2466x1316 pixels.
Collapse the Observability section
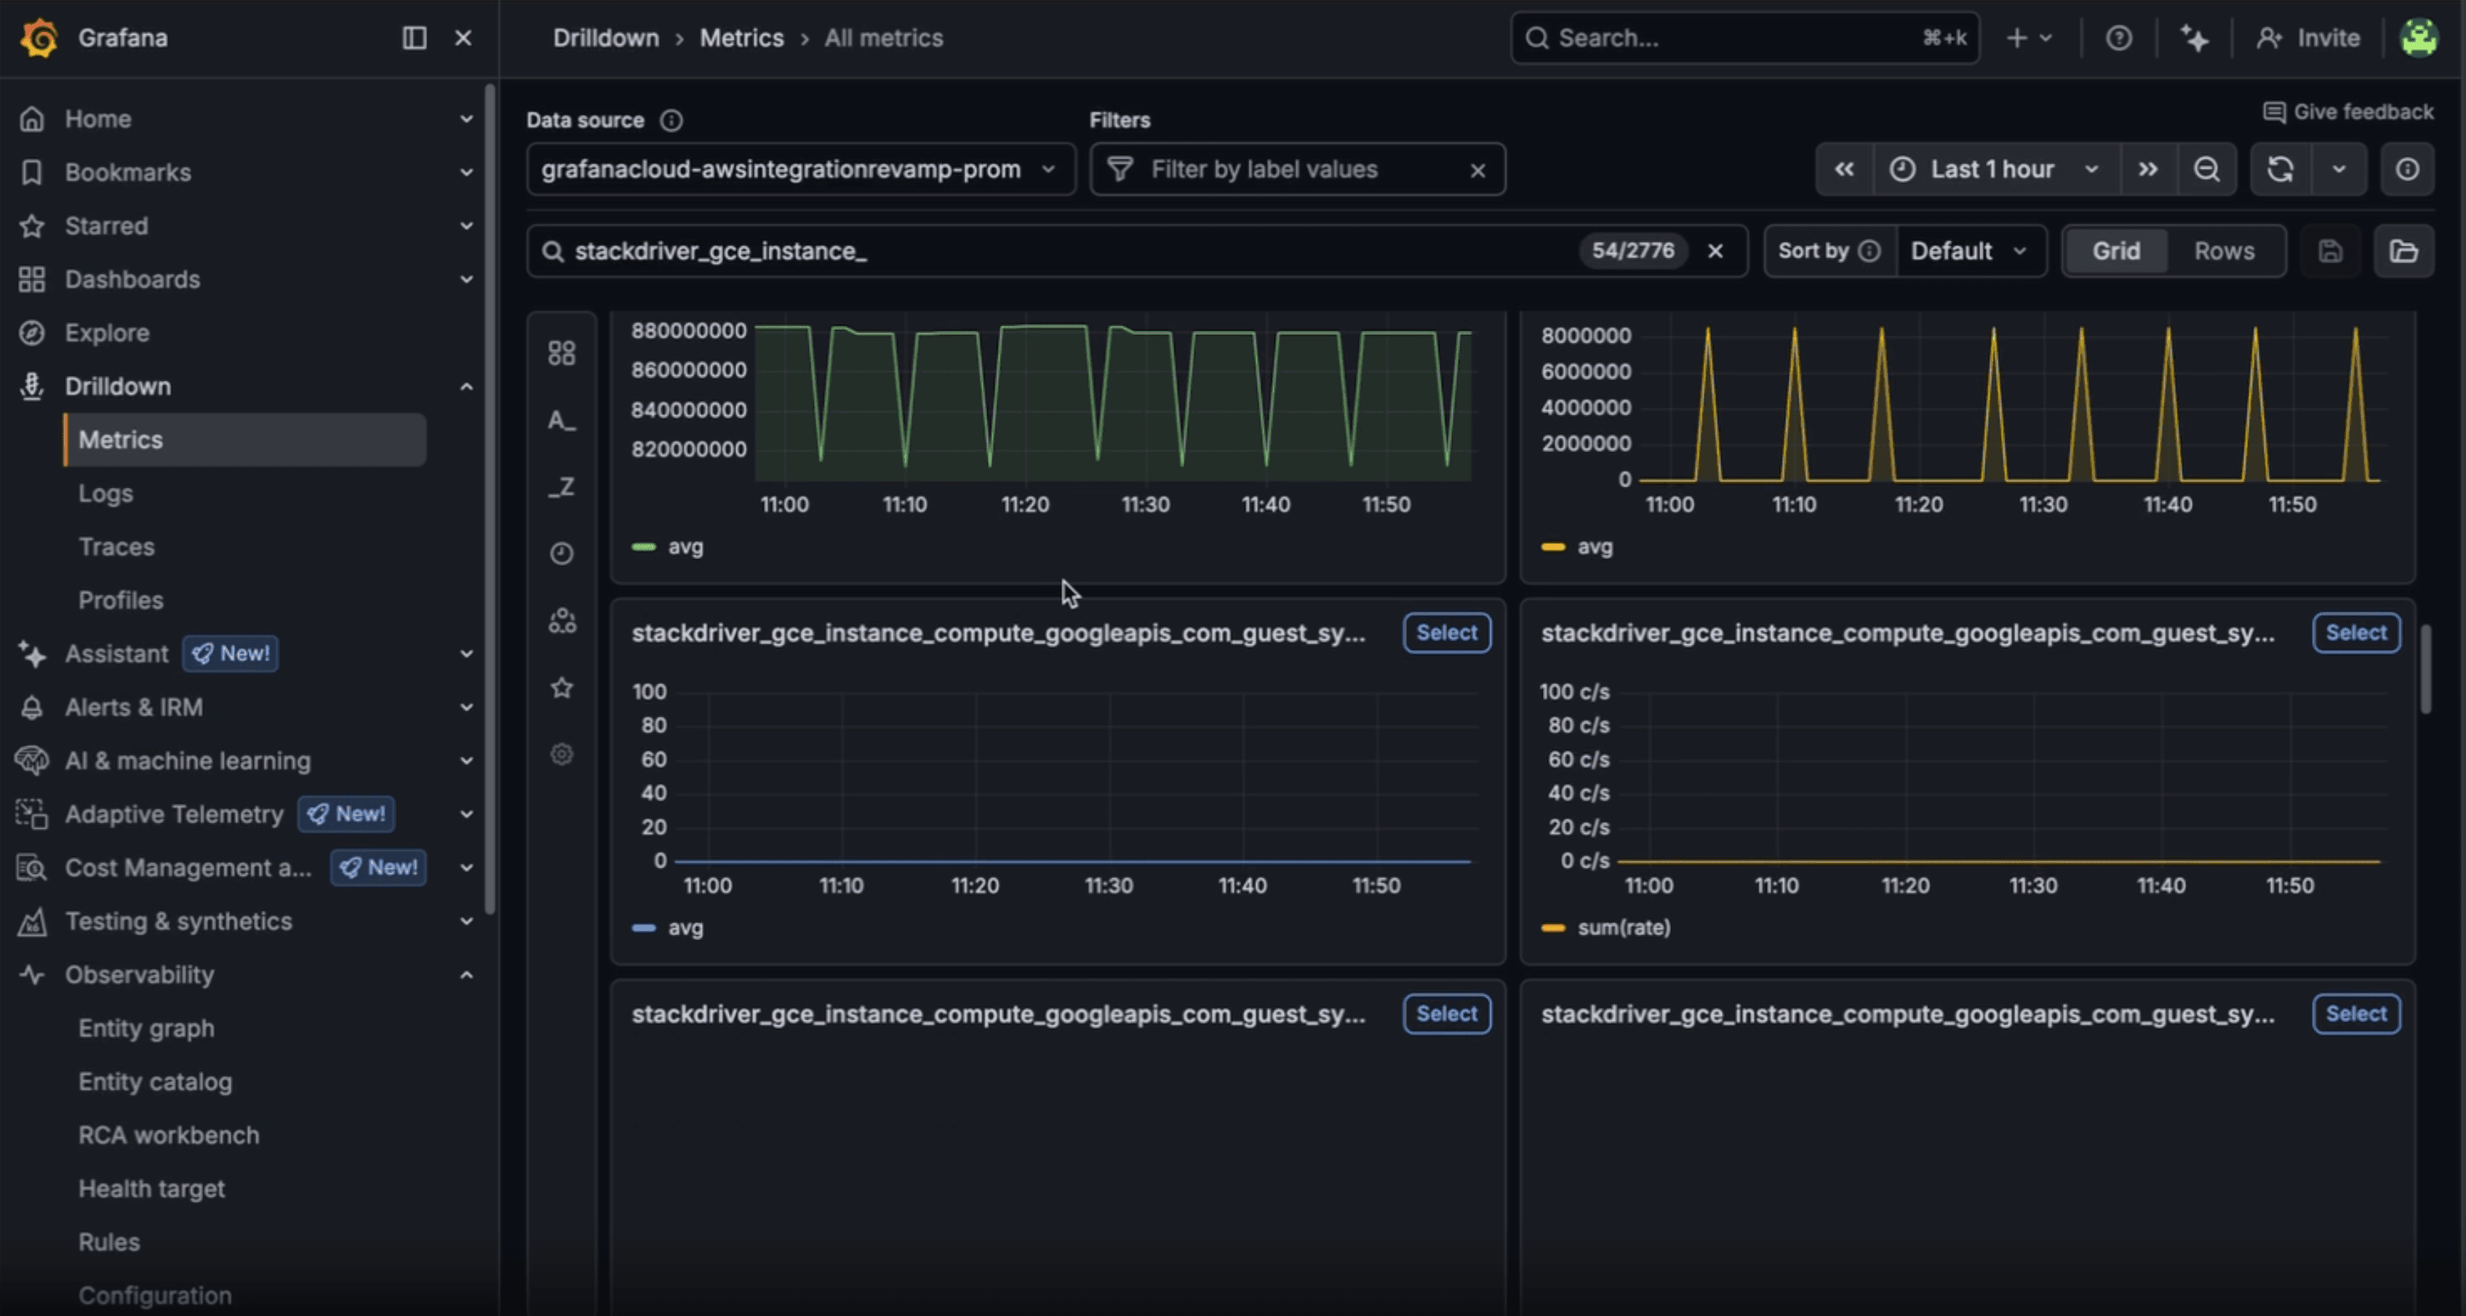(466, 975)
